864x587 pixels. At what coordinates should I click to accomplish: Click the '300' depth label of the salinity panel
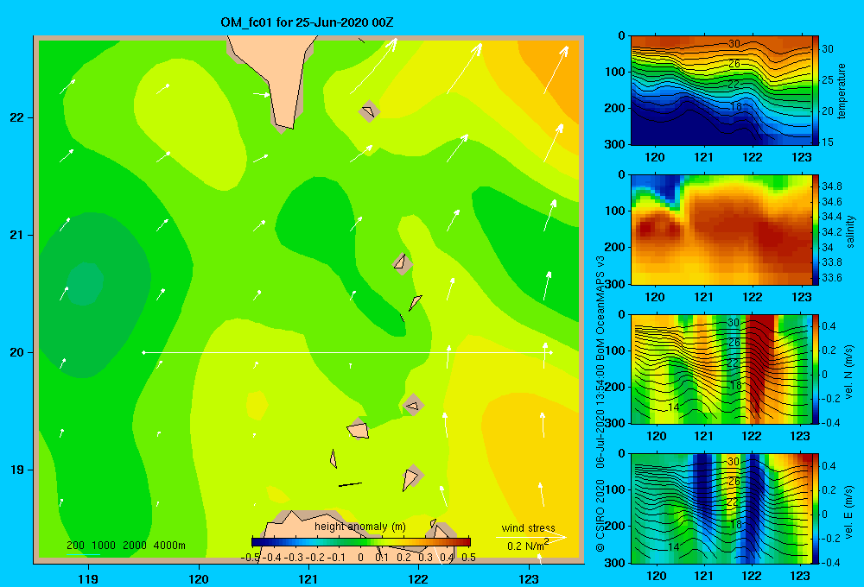coord(615,284)
